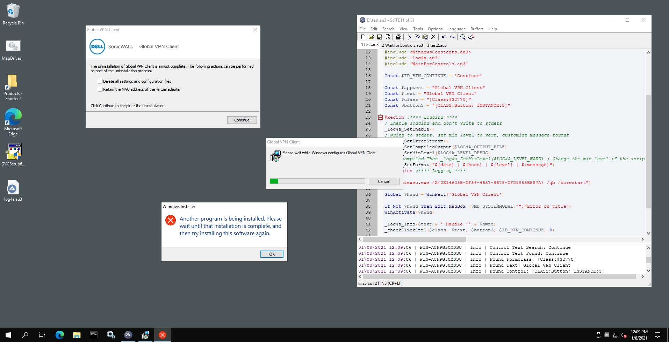Undo last edit in SciTE
The height and width of the screenshot is (342, 669).
pyautogui.click(x=444, y=37)
